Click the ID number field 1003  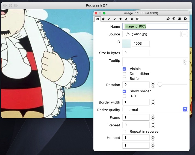click(x=141, y=44)
